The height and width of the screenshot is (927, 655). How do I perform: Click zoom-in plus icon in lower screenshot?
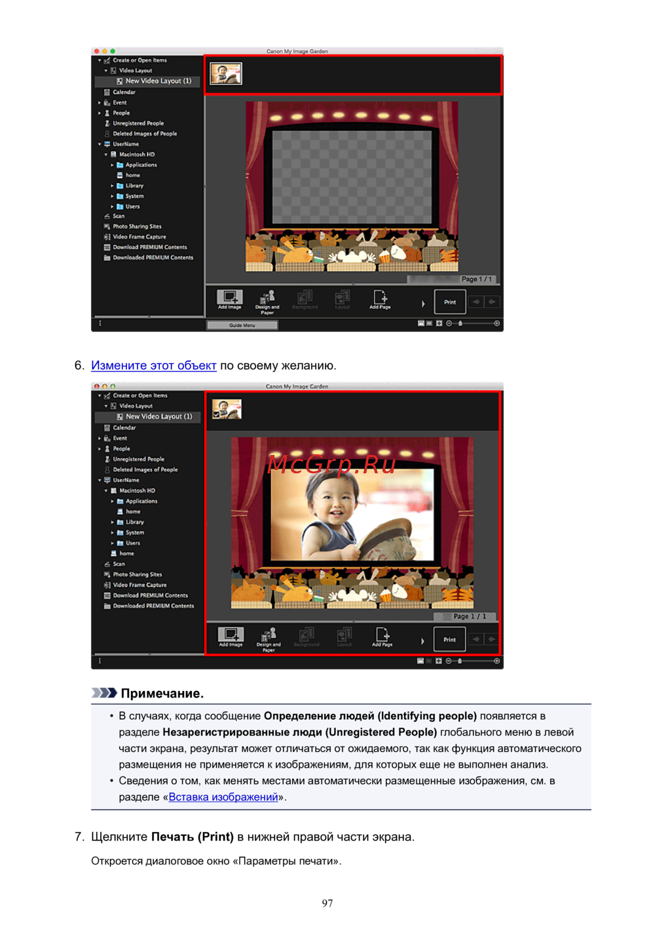point(497,661)
